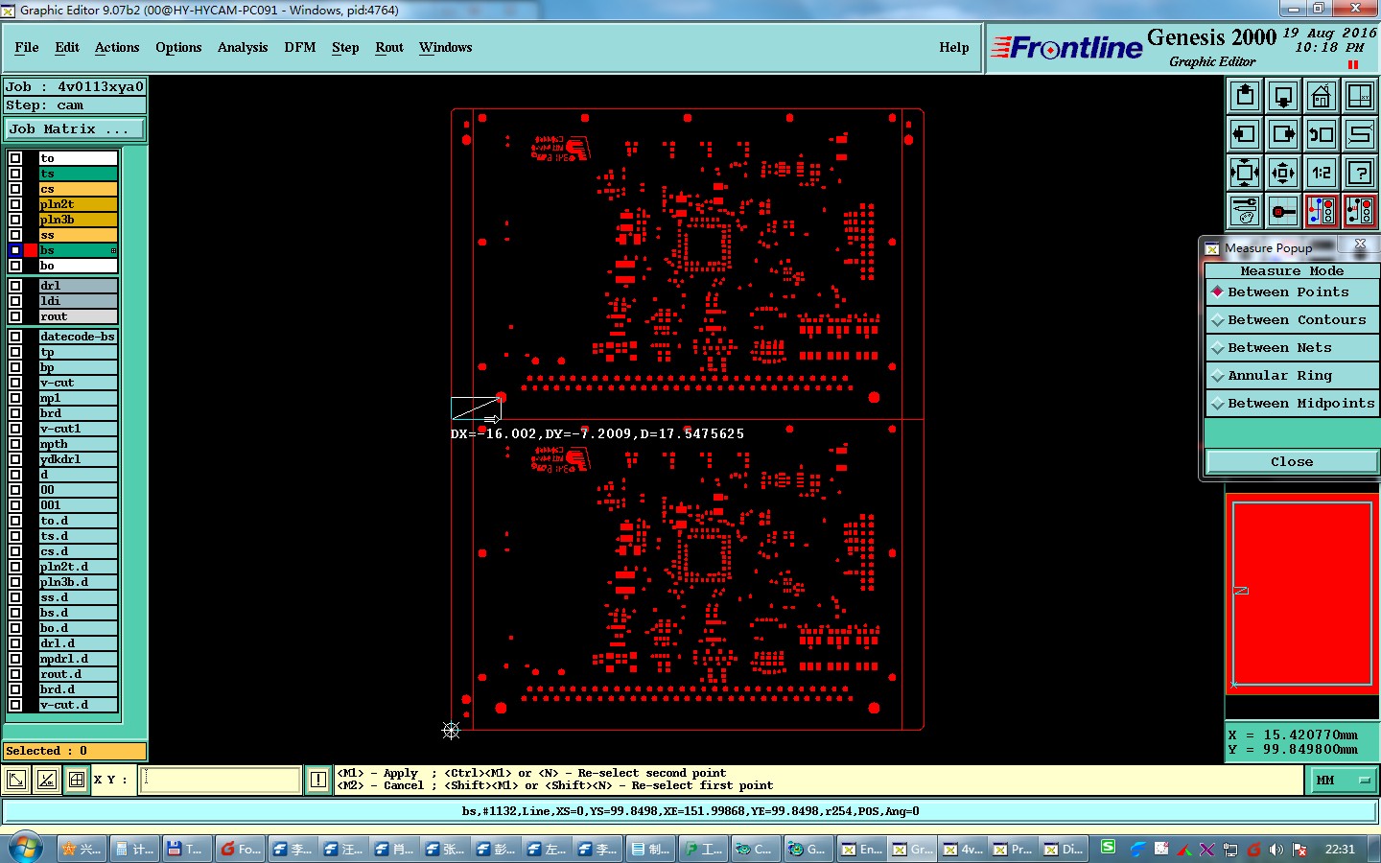Viewport: 1381px width, 863px height.
Task: Click the volume speaker tray icon
Action: click(x=1276, y=850)
